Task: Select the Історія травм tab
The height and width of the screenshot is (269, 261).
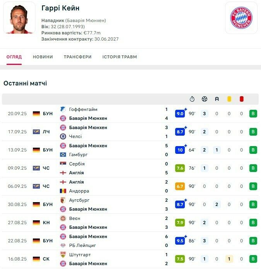Action: pyautogui.click(x=119, y=57)
